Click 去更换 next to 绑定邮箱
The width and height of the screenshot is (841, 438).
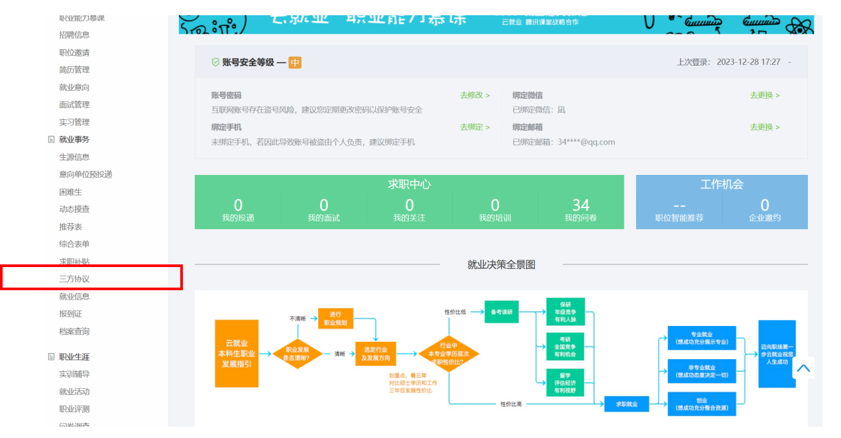coord(764,127)
